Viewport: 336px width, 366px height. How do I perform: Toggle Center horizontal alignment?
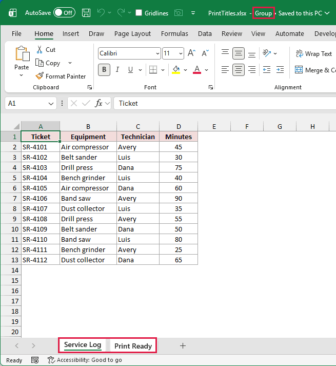click(x=239, y=70)
